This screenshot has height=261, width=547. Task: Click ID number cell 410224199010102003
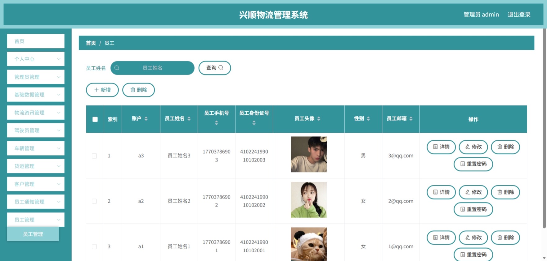click(x=254, y=156)
